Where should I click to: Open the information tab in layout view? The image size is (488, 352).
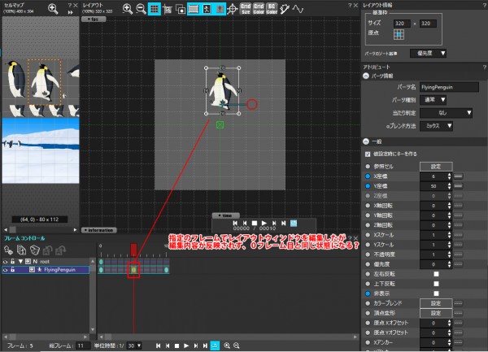pos(99,230)
